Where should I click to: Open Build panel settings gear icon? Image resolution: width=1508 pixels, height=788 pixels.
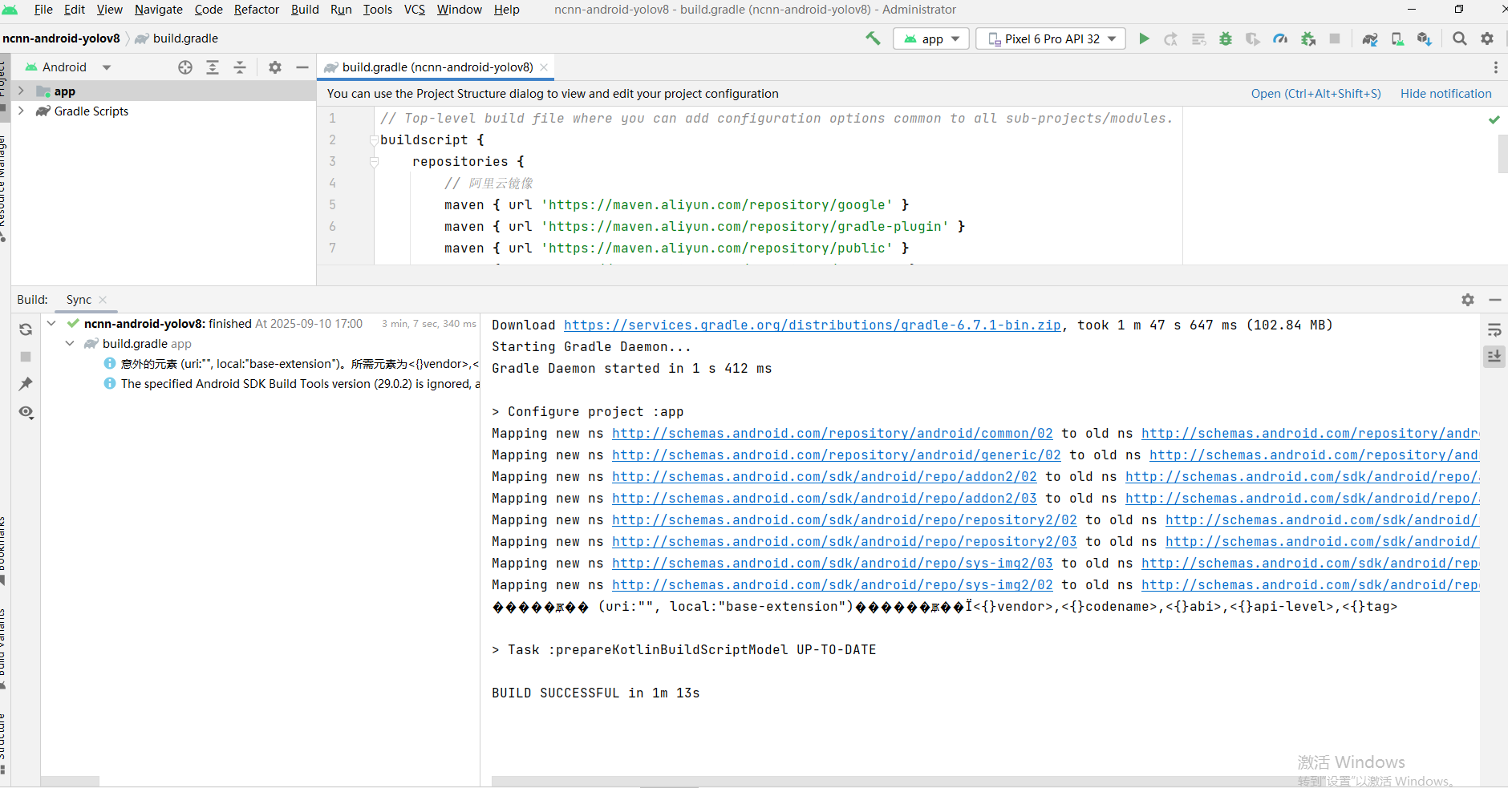tap(1468, 300)
